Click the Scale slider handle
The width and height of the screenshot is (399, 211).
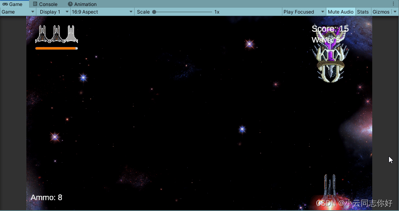pos(154,12)
